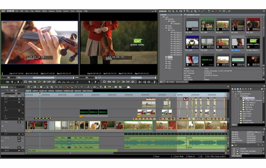Click Set In point icon in left player
The image size is (266, 168).
[12, 82]
